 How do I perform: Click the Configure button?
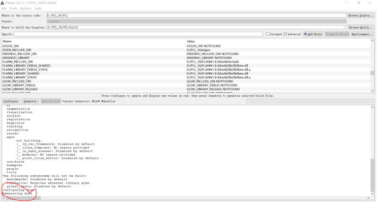(10, 101)
